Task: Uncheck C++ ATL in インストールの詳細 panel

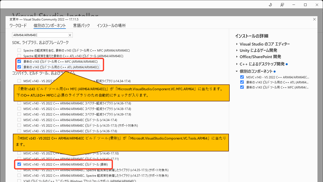Action: tap(242, 82)
